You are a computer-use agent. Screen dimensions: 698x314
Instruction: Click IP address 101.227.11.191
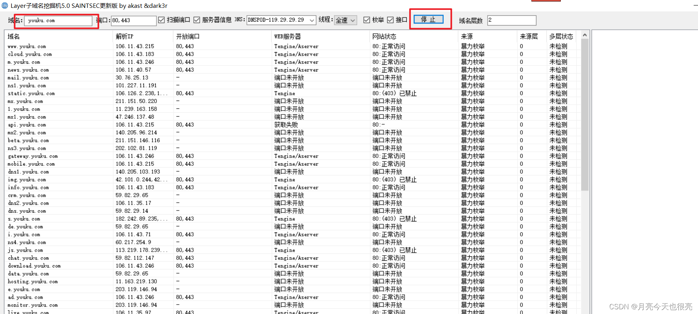(x=136, y=85)
